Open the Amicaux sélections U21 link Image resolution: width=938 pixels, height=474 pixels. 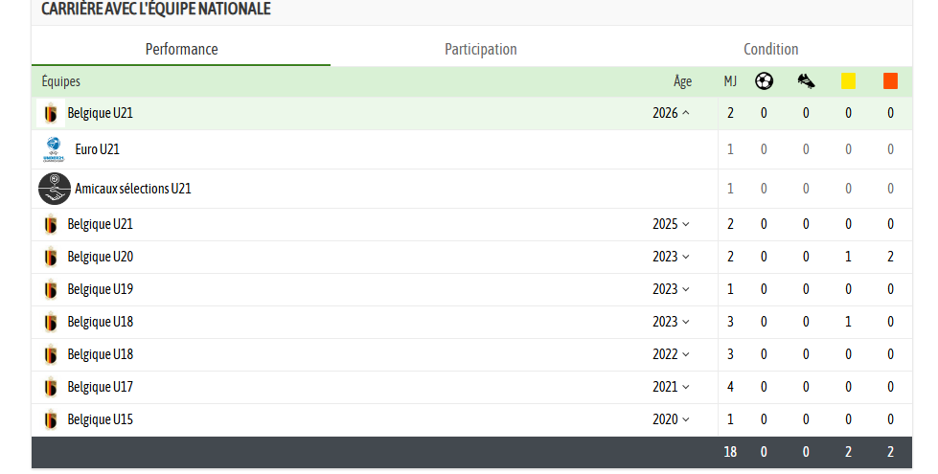click(x=133, y=189)
